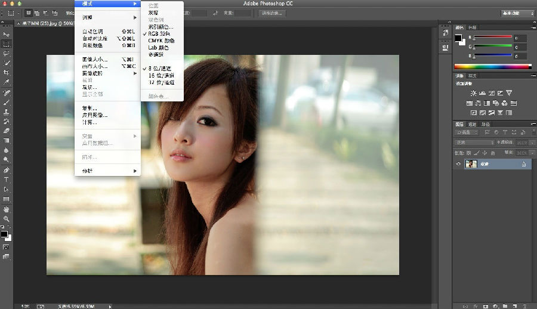Select the Zoom magnifier tool
The width and height of the screenshot is (537, 309).
pyautogui.click(x=7, y=219)
